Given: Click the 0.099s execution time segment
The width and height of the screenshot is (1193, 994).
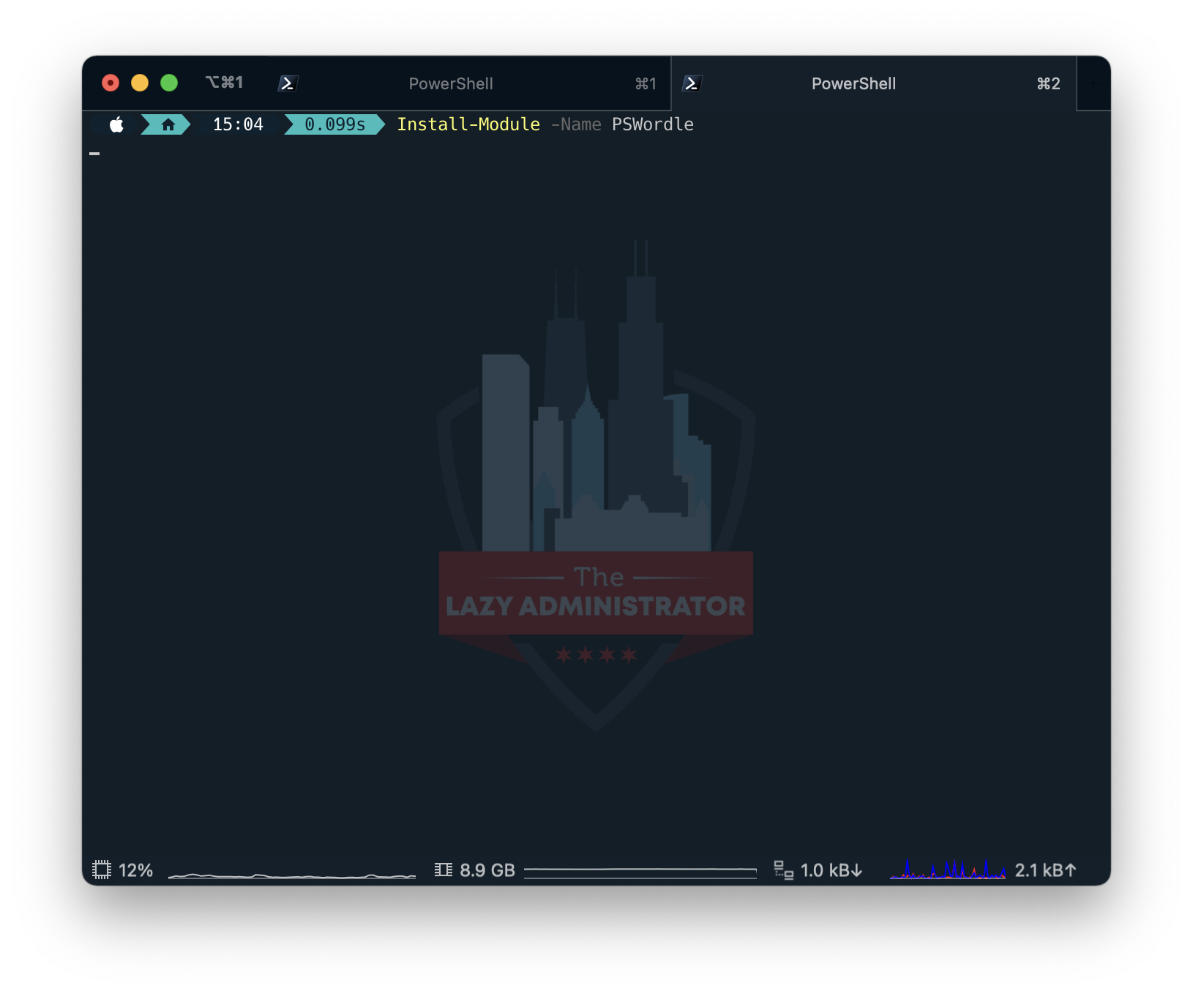Looking at the screenshot, I should click(334, 124).
